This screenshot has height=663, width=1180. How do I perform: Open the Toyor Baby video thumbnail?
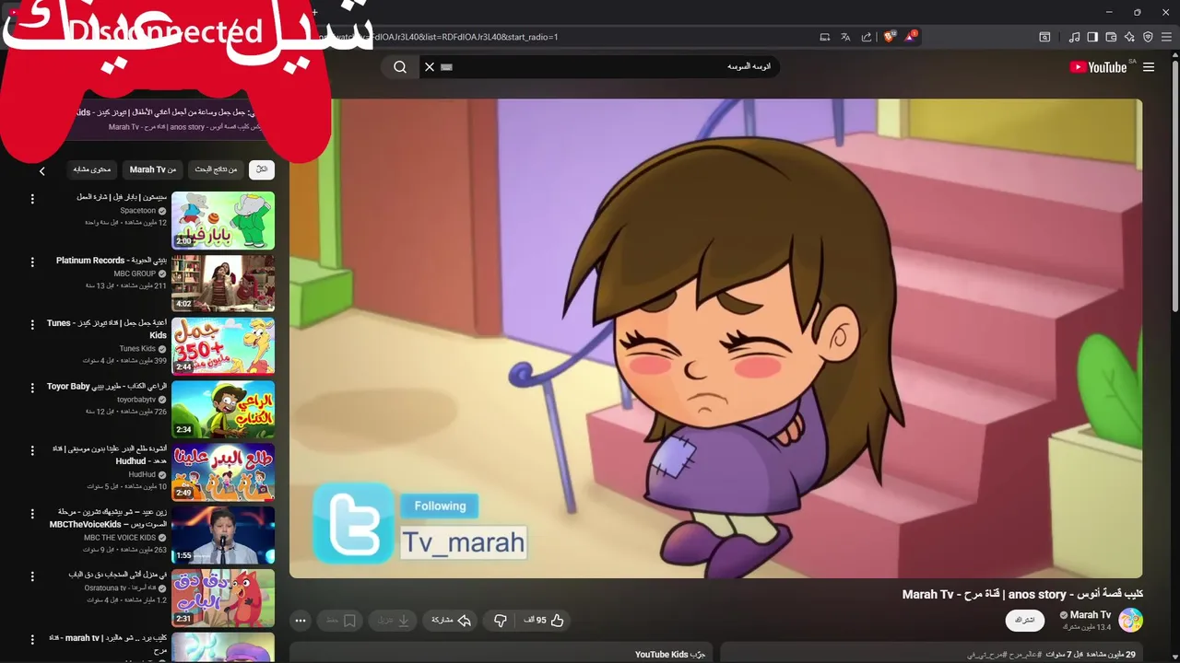223,409
